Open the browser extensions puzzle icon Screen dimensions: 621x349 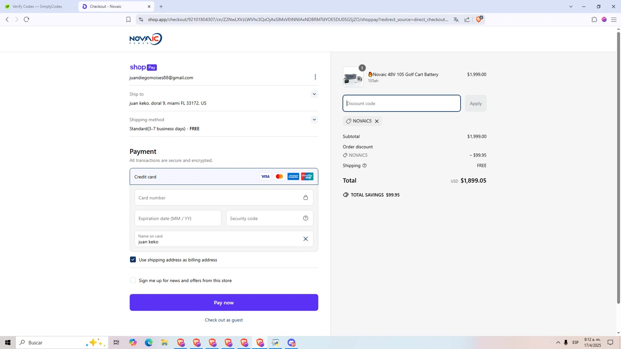coord(594,19)
